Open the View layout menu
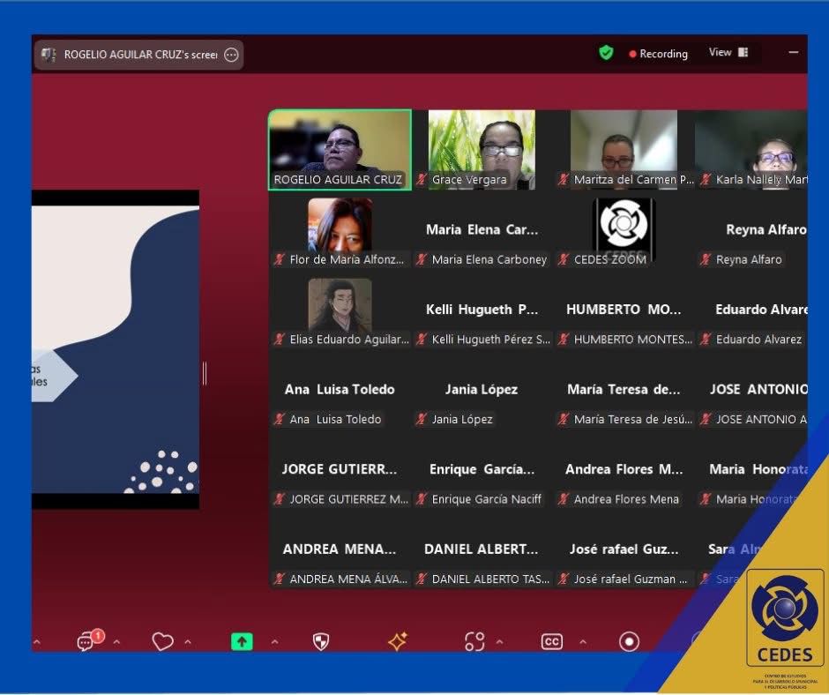This screenshot has height=695, width=829. [728, 53]
